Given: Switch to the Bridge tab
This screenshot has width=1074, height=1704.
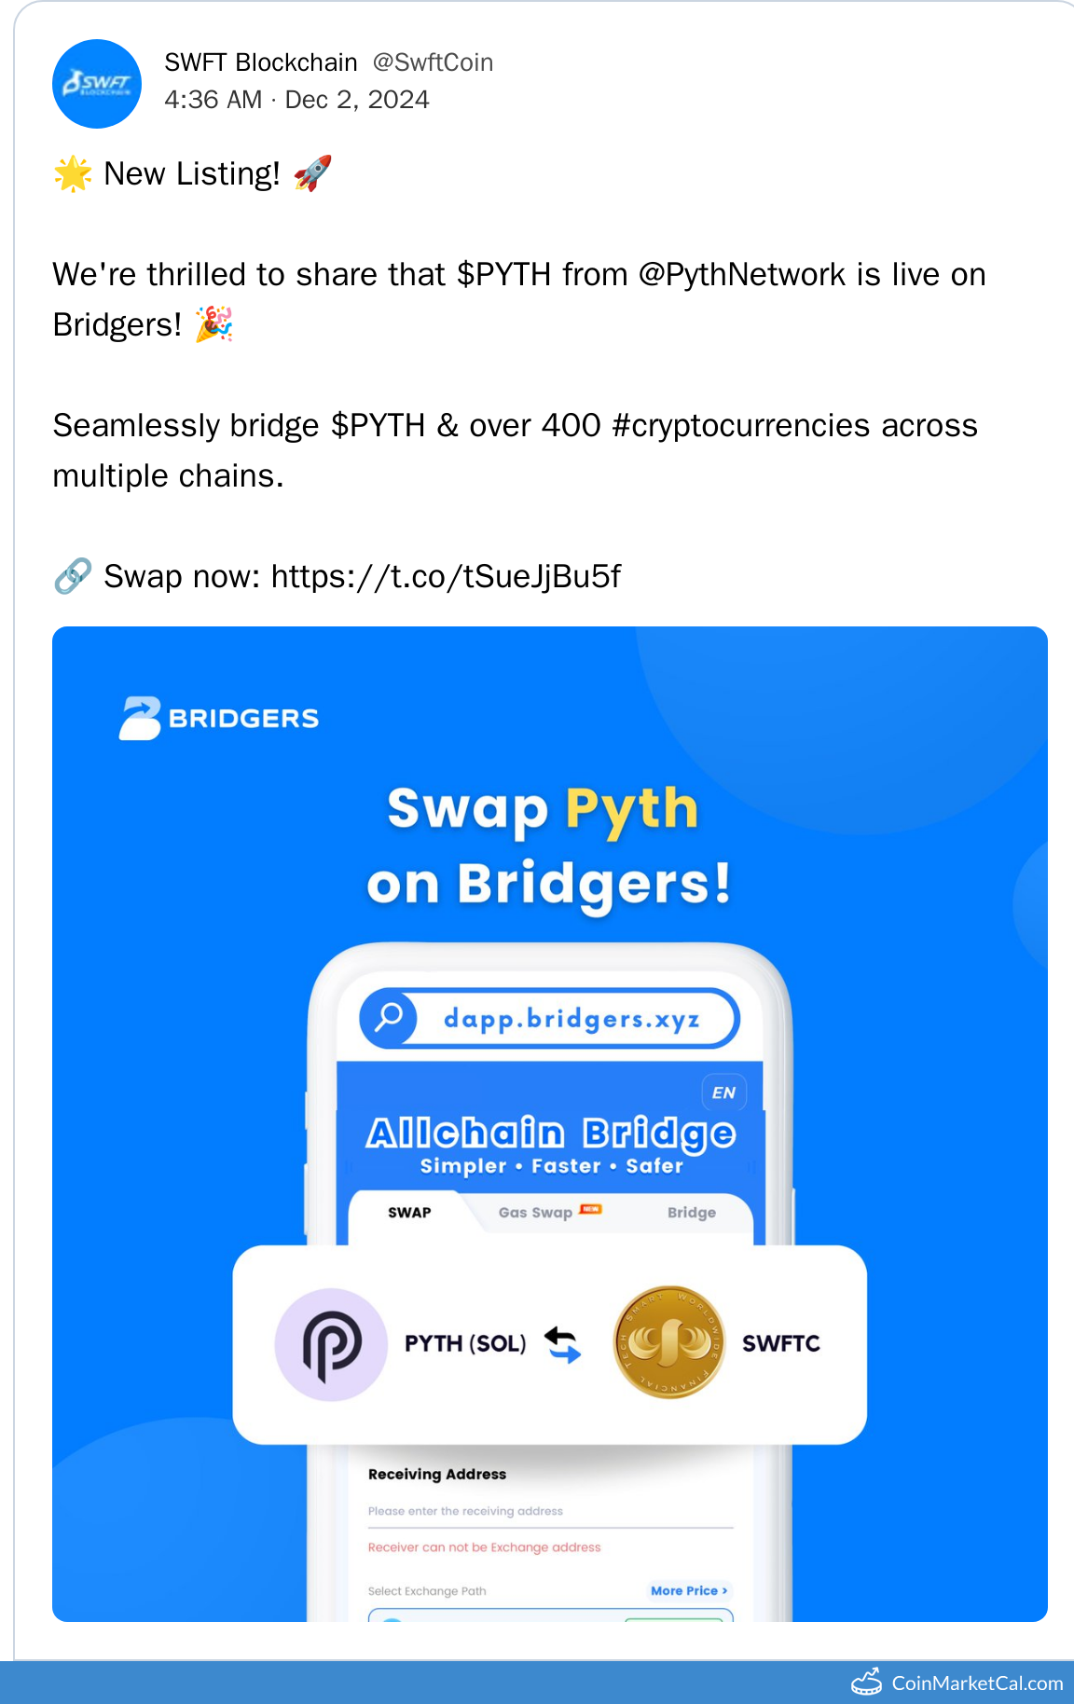Looking at the screenshot, I should click(691, 1212).
